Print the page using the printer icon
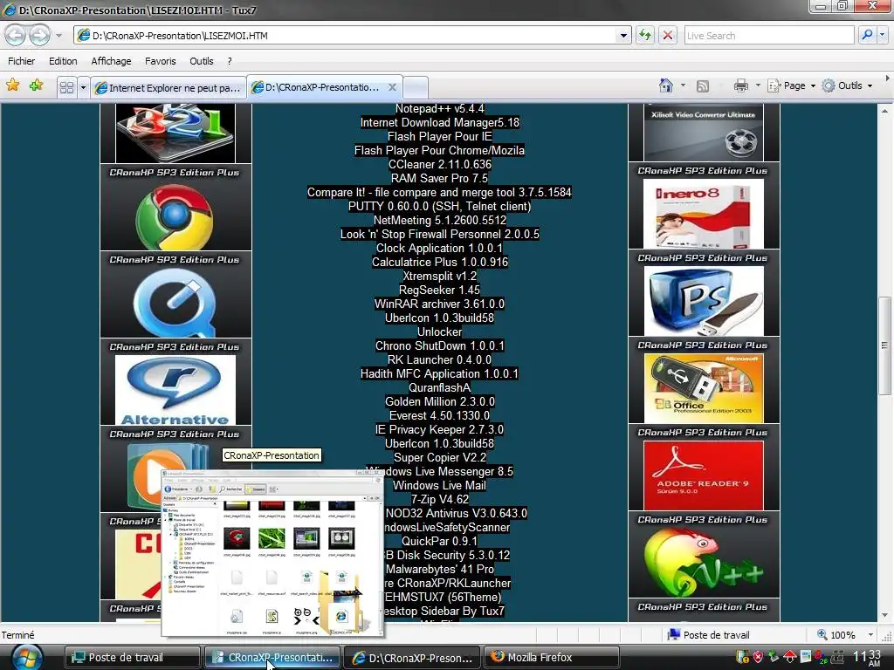 [x=740, y=86]
